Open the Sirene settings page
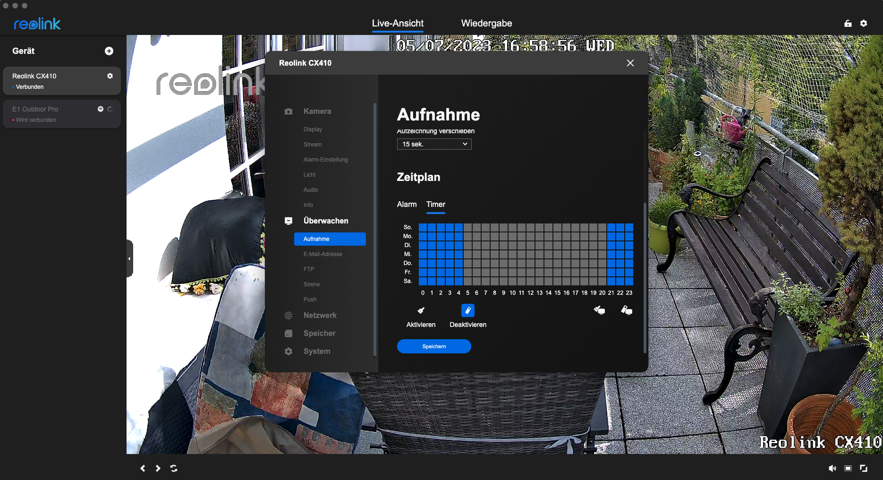 (312, 284)
